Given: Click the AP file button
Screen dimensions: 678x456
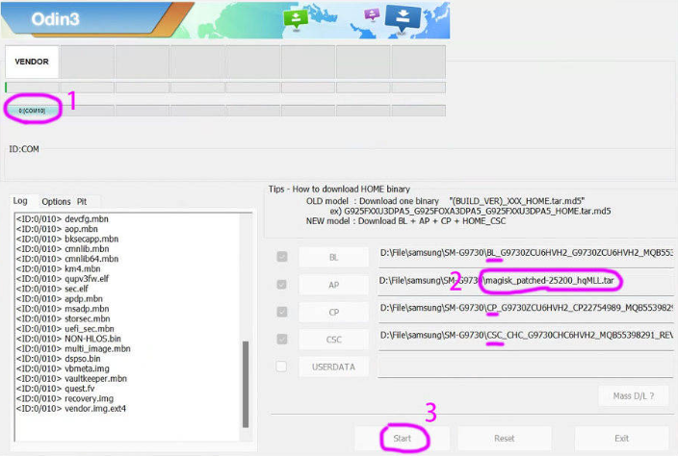Looking at the screenshot, I should pyautogui.click(x=334, y=285).
